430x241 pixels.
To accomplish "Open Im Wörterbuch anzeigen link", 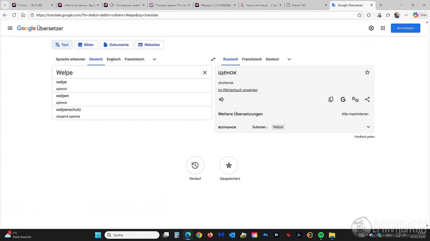I will (x=238, y=90).
